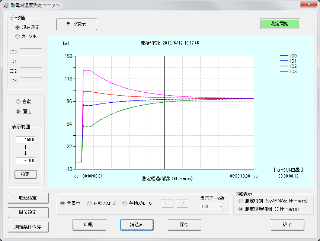Click the right arrow scroll button
320x241 pixels.
(182, 203)
